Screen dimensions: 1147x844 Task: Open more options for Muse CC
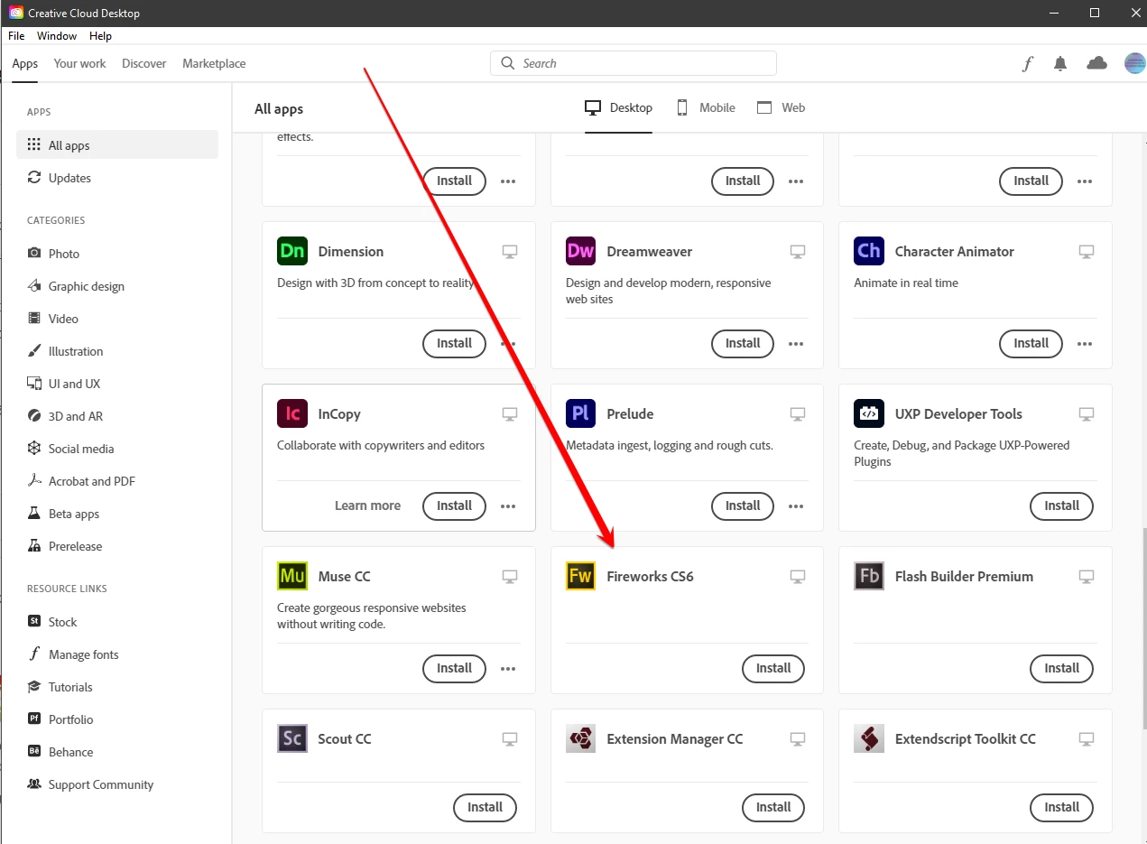[x=508, y=669]
